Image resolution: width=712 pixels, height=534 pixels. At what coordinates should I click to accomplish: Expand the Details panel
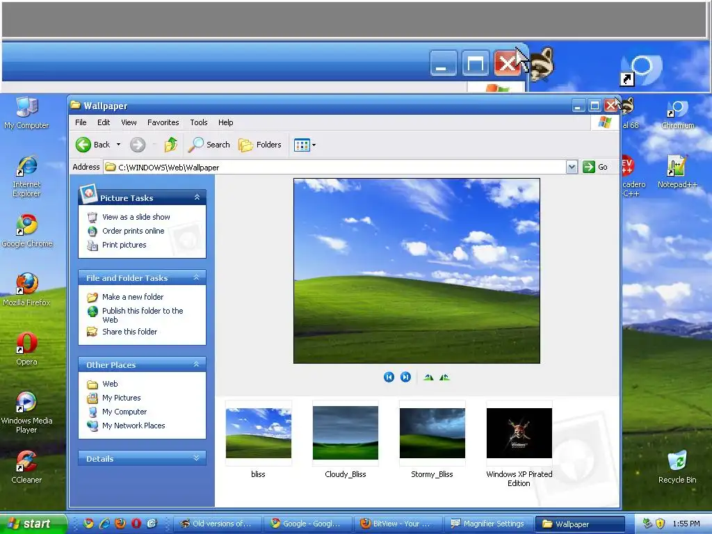(197, 458)
